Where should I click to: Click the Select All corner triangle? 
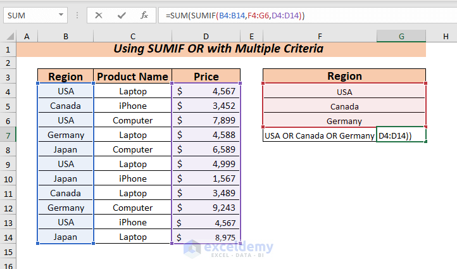coord(8,37)
